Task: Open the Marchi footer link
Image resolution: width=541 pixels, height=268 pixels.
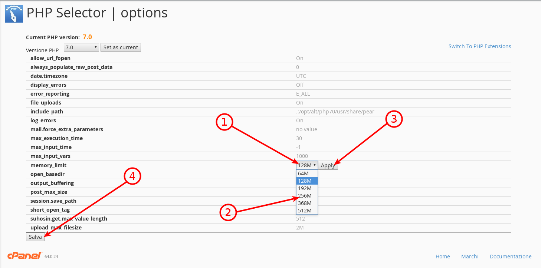Action: point(470,257)
